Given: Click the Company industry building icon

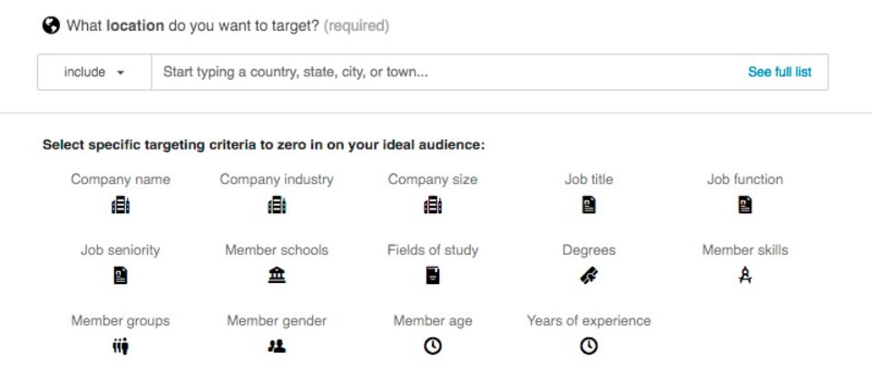Looking at the screenshot, I should (277, 205).
